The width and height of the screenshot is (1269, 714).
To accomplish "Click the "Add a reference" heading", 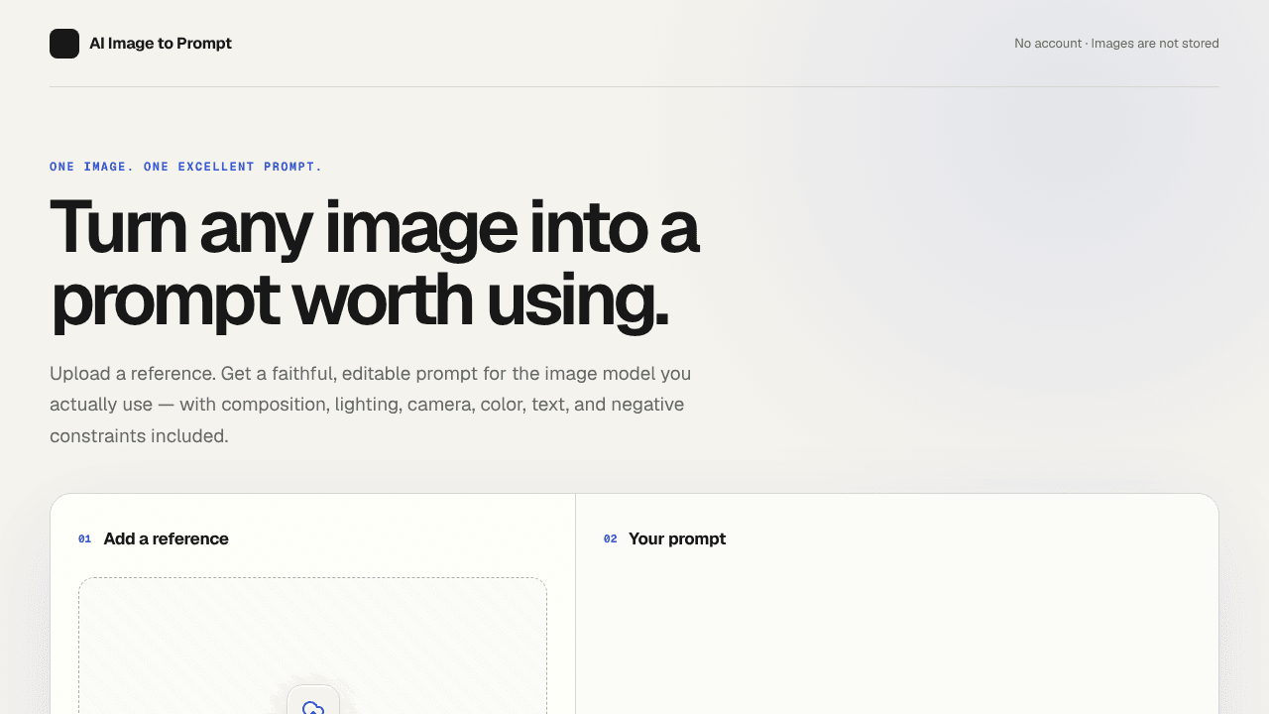I will tap(166, 538).
